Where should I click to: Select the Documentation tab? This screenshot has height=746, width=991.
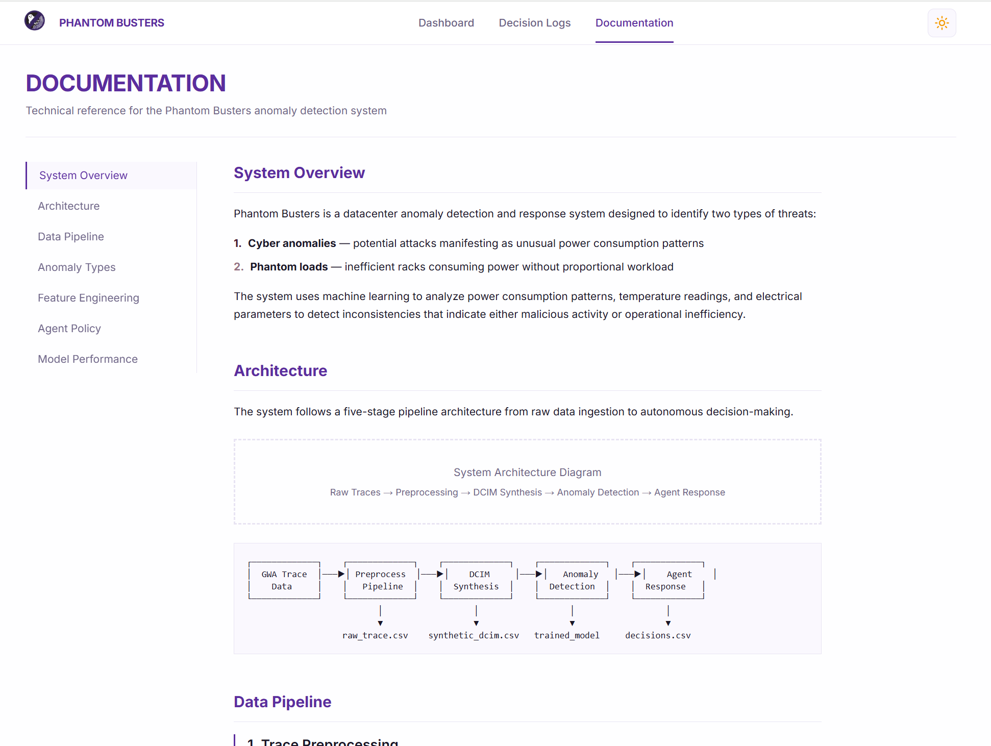coord(634,23)
